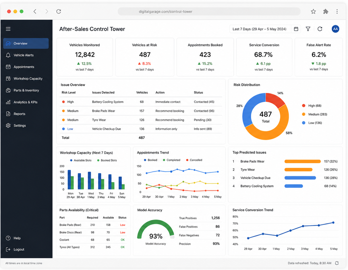Click Info sent (89) status
348x270 pixels.
click(203, 129)
